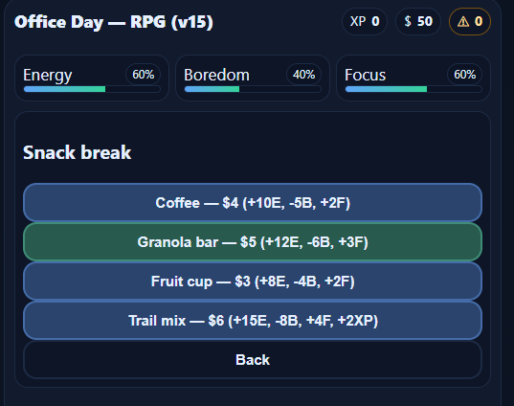
Task: Select the Boredom stat label
Action: (x=216, y=75)
